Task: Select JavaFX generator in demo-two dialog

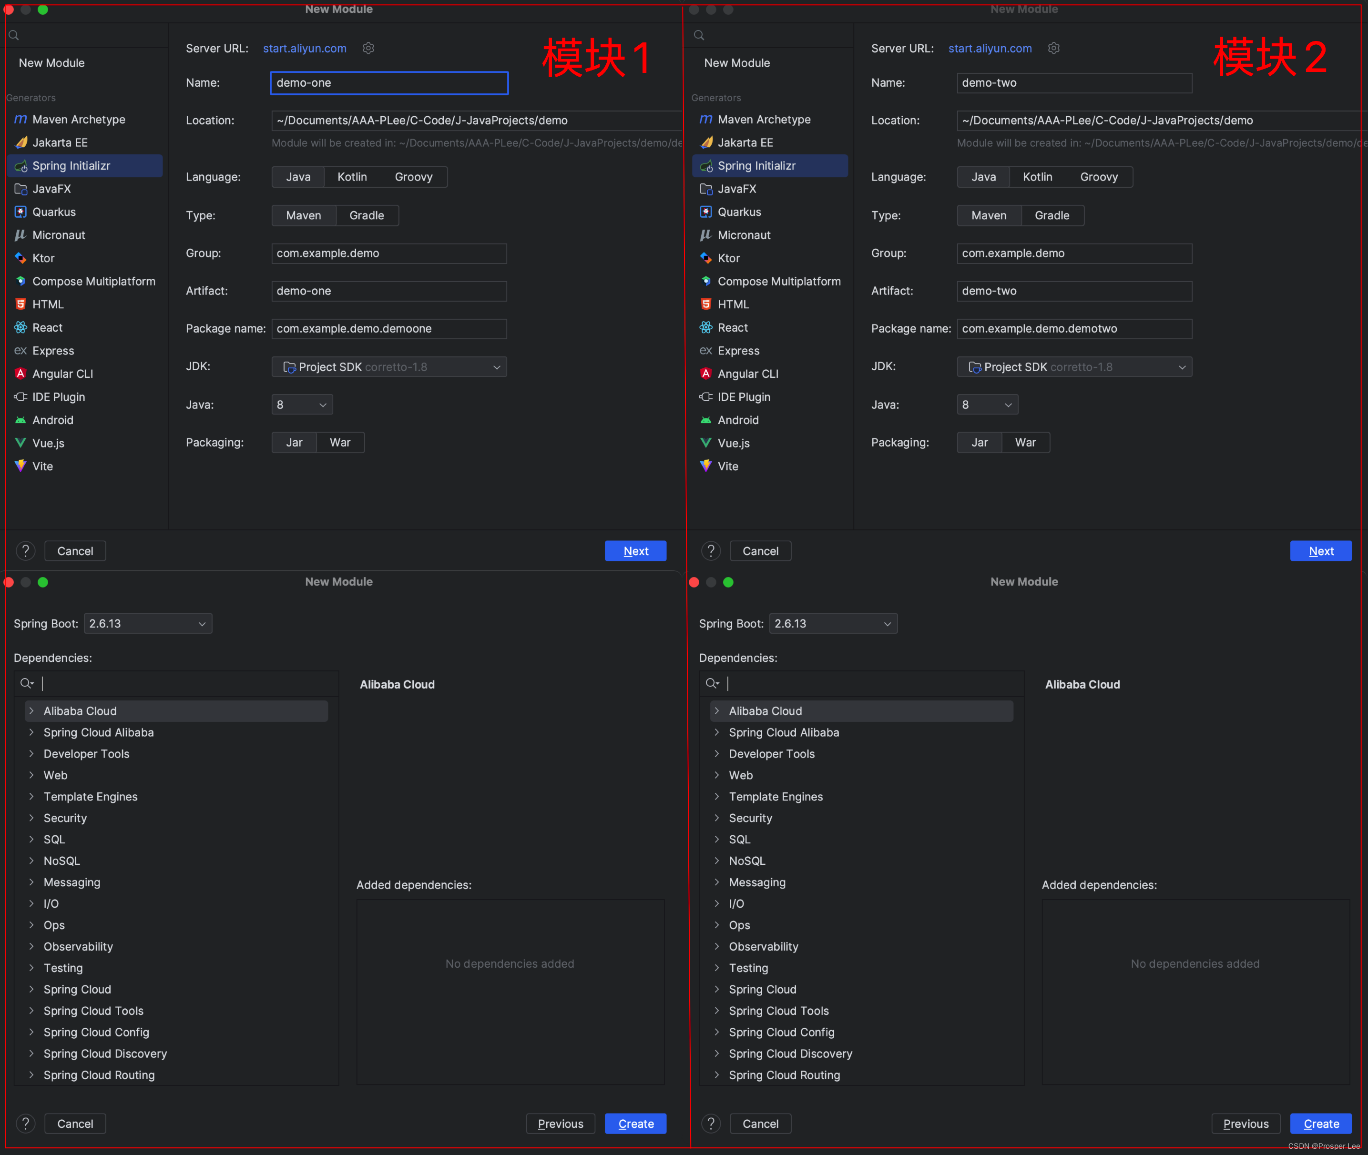Action: point(769,189)
